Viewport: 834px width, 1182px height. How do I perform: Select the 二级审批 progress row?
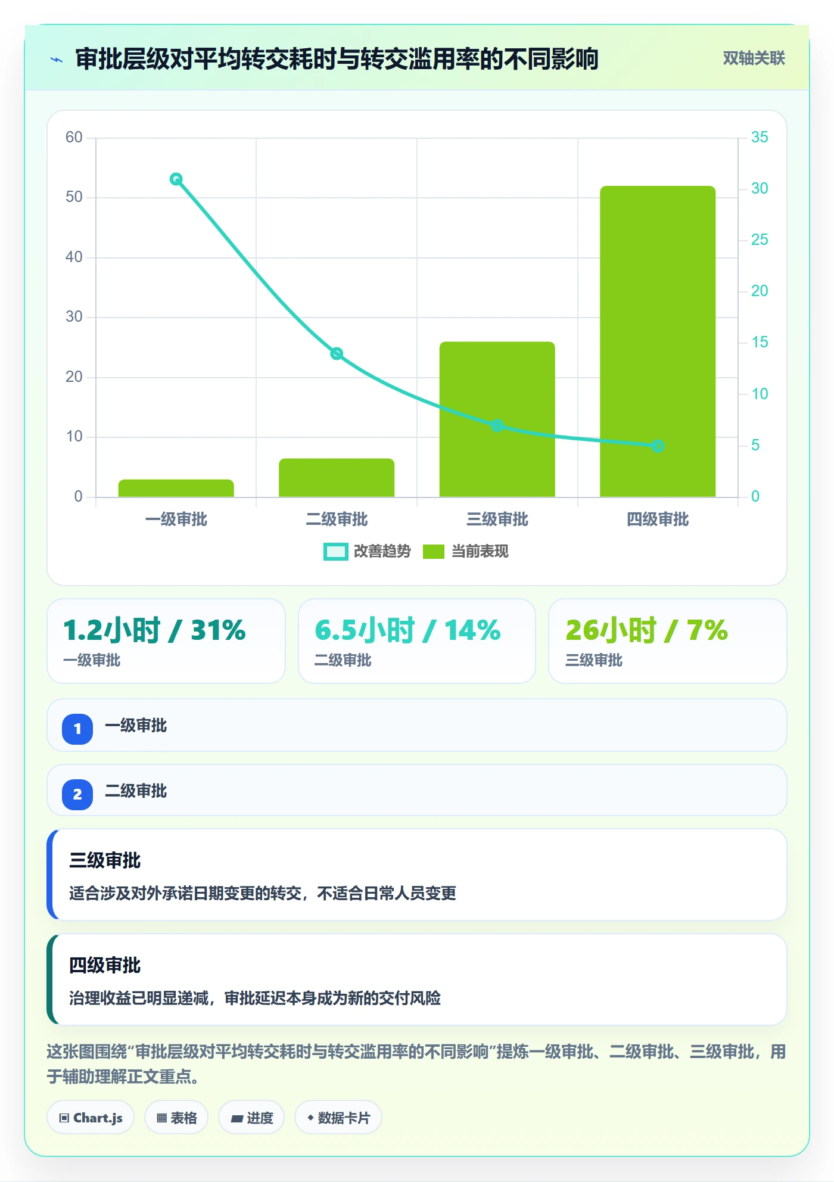click(417, 791)
